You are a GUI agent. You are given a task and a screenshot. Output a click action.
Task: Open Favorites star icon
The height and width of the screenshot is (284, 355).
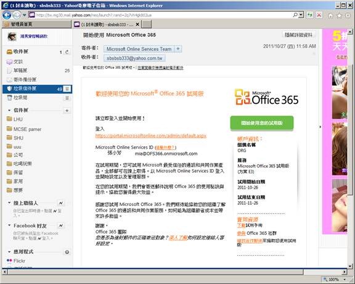339,15
